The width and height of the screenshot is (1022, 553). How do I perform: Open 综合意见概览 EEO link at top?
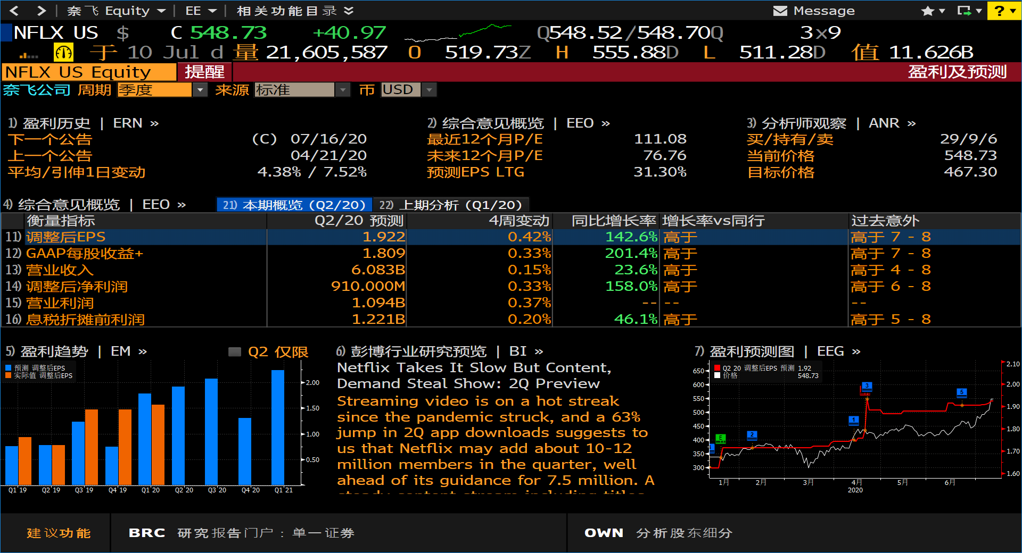pos(519,123)
